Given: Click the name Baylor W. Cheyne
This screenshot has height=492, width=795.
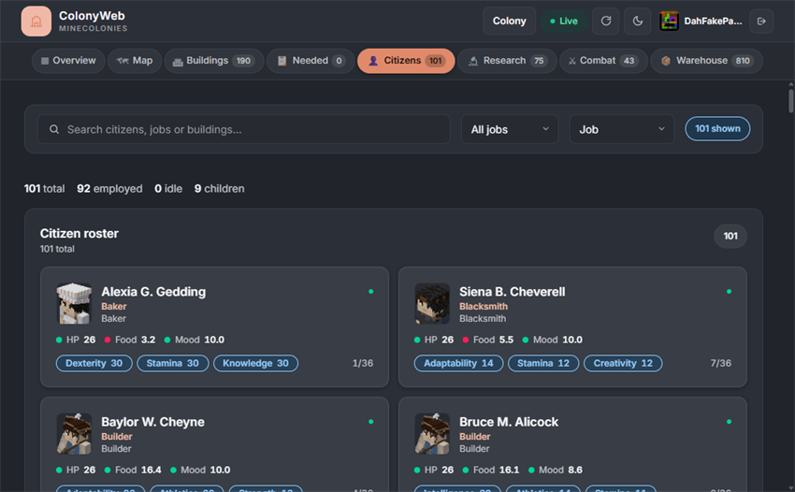Looking at the screenshot, I should click(152, 422).
